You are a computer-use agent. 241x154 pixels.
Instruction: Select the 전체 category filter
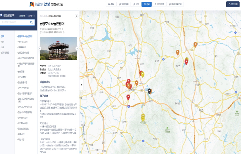click(x=2, y=36)
